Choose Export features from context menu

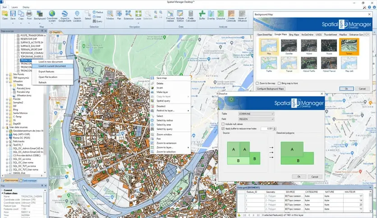pos(46,72)
